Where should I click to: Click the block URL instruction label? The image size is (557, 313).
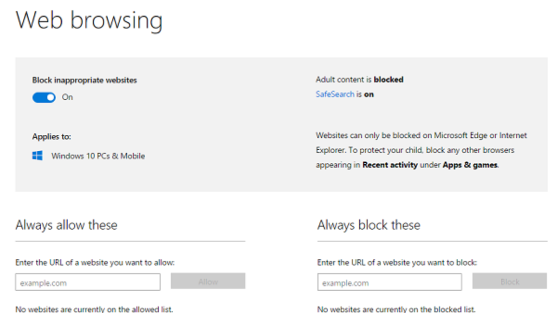pyautogui.click(x=397, y=262)
